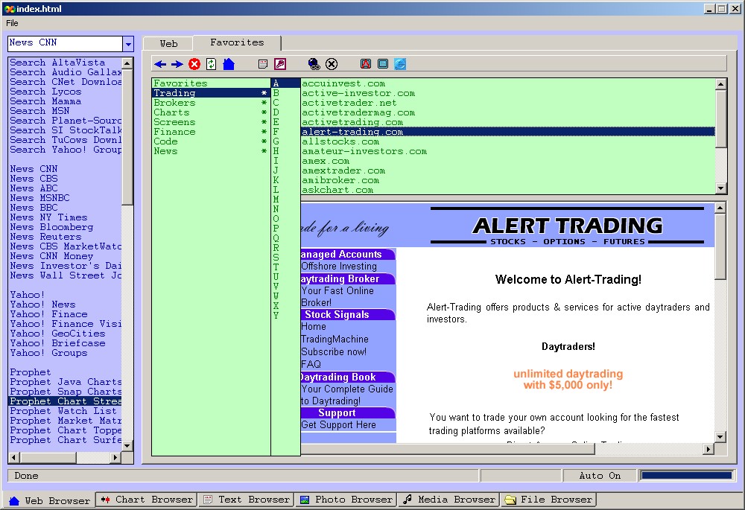Select the Charts favorites category
The width and height of the screenshot is (745, 510).
[171, 112]
